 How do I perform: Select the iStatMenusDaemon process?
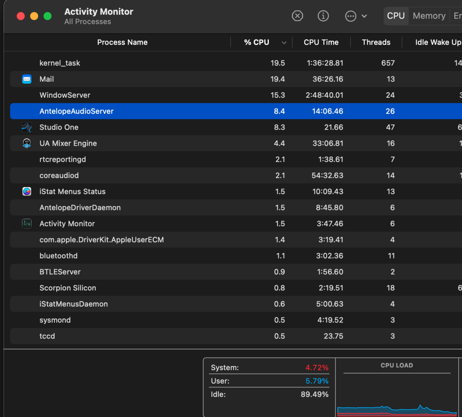coord(74,304)
